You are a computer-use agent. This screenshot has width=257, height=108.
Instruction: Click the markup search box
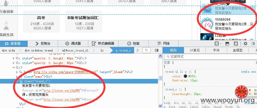coord(146,50)
